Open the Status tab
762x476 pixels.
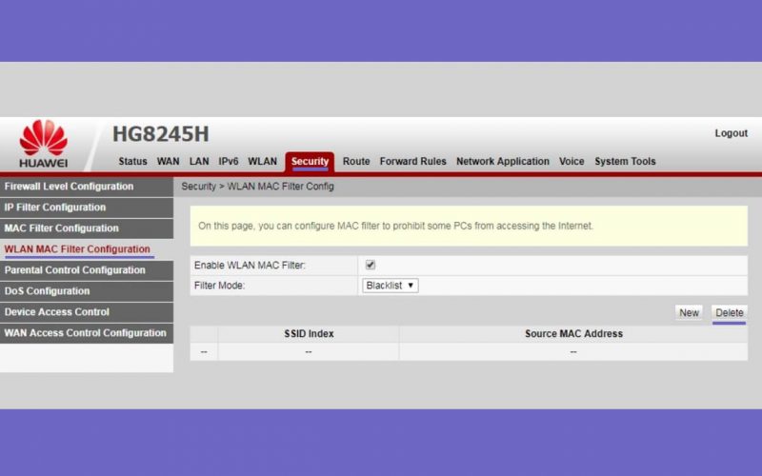(132, 161)
